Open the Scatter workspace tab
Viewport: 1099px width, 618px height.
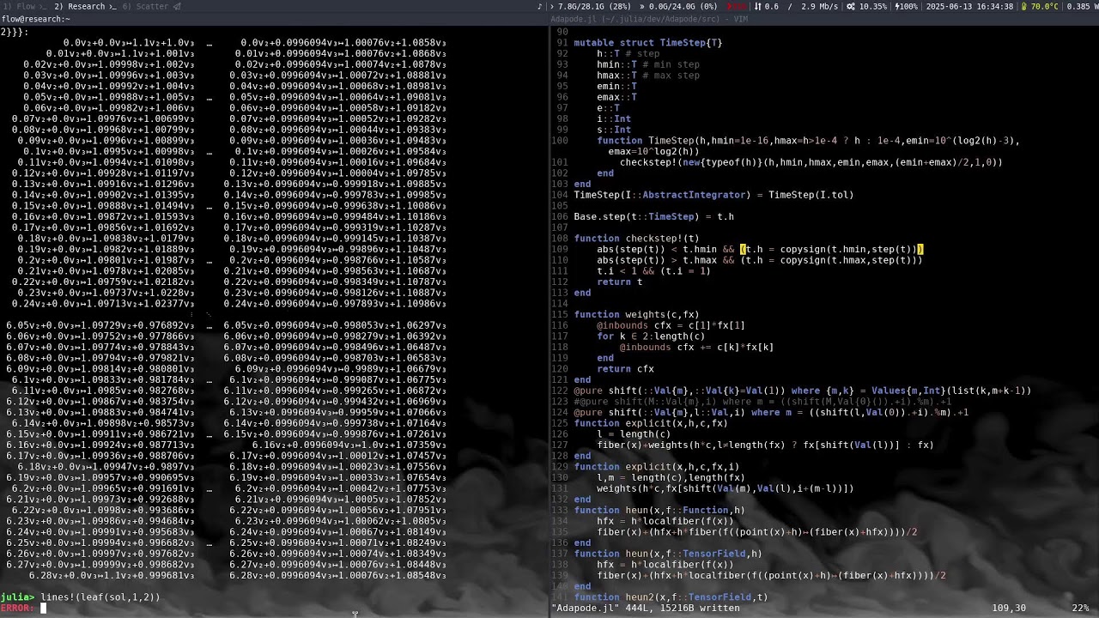pos(145,6)
